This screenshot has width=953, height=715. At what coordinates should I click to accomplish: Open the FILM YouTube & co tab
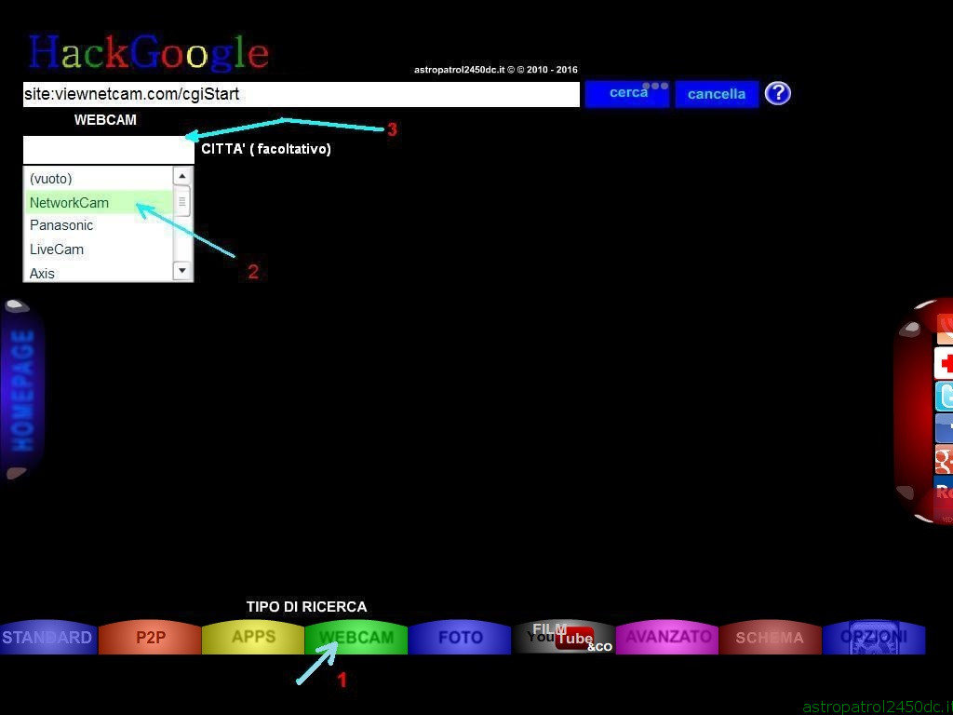coord(563,637)
